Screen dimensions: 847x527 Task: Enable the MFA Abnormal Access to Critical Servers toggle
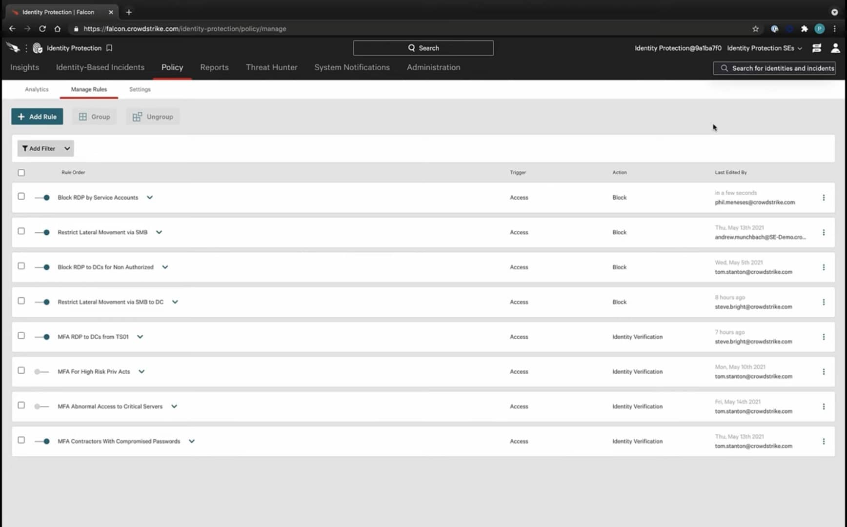click(x=41, y=406)
